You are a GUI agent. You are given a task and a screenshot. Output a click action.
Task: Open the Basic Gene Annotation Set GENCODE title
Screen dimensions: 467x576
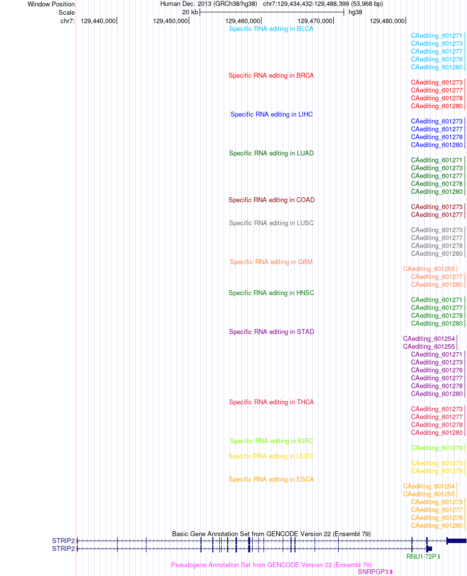coord(271,534)
